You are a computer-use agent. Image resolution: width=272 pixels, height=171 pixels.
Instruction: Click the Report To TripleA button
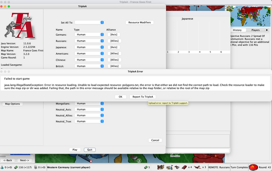pos(143,97)
